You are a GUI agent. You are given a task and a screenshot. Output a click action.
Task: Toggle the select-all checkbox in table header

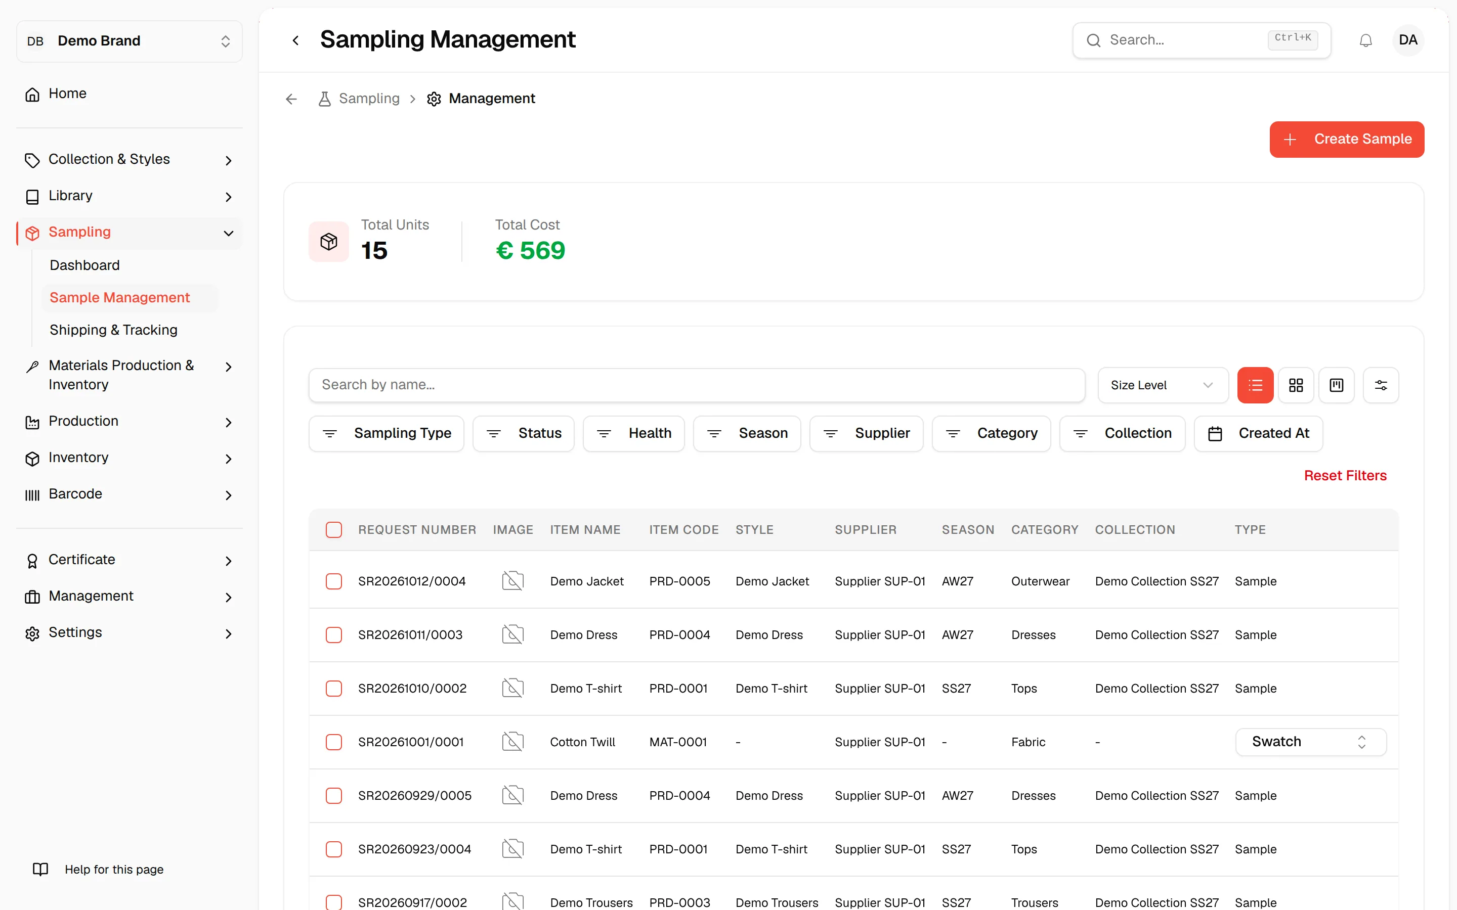pyautogui.click(x=333, y=530)
